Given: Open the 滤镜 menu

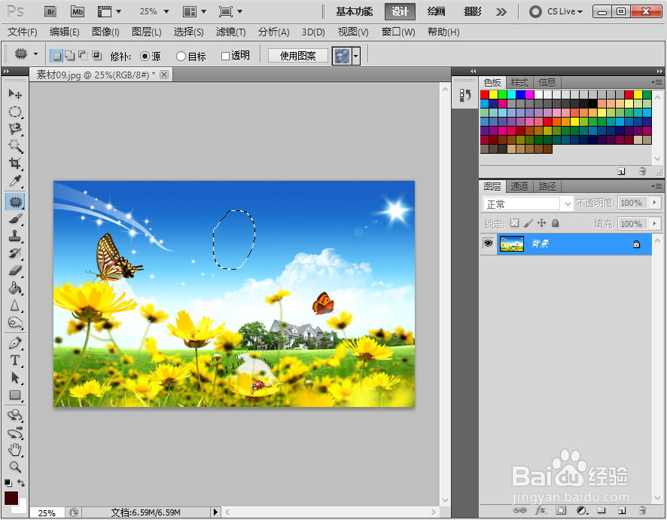Looking at the screenshot, I should 230,32.
